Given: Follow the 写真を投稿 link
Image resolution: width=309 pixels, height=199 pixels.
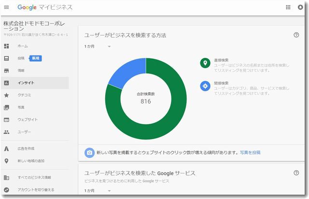Looking at the screenshot, I should pos(250,153).
